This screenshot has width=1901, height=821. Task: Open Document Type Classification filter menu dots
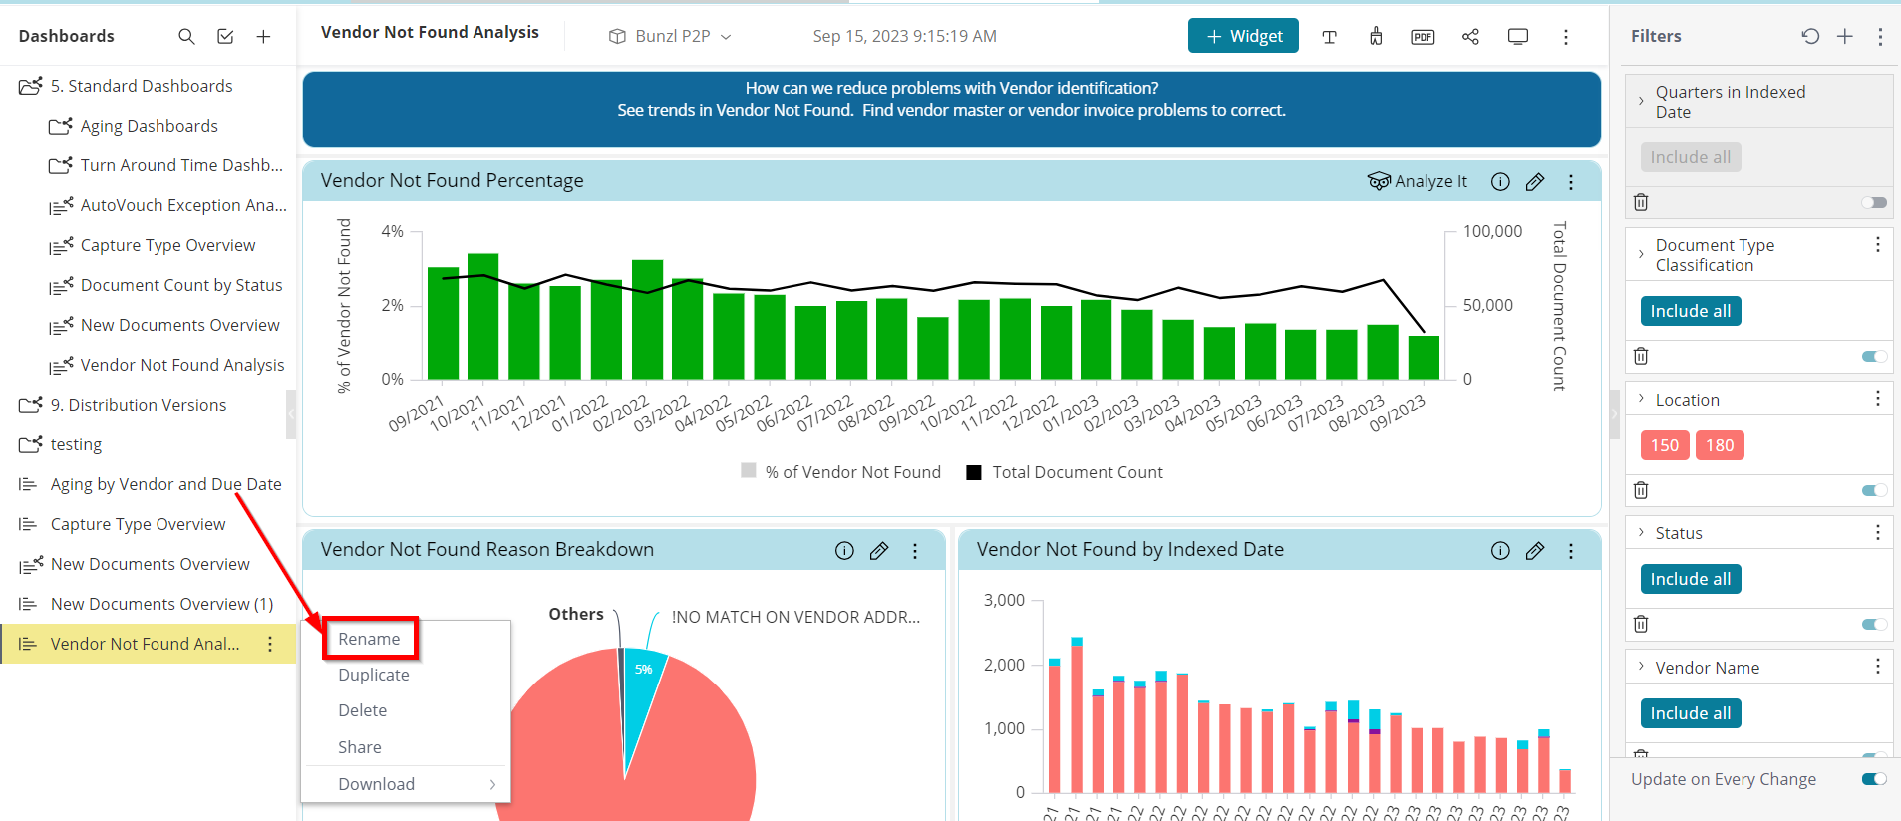[1878, 244]
